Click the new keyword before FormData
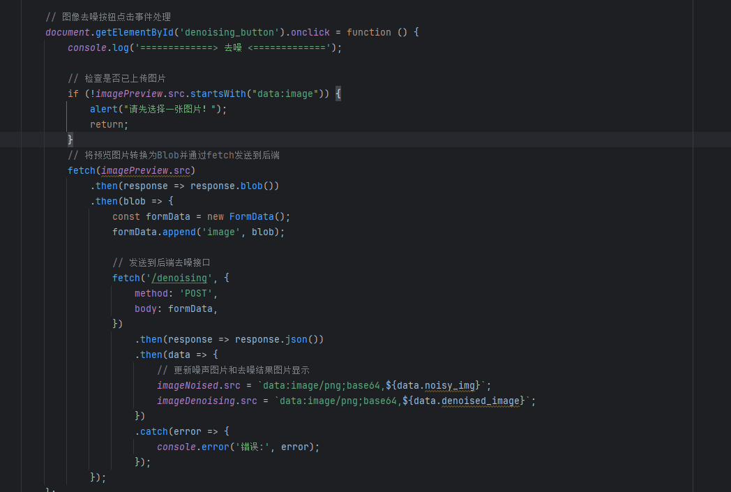This screenshot has height=492, width=731. click(216, 217)
